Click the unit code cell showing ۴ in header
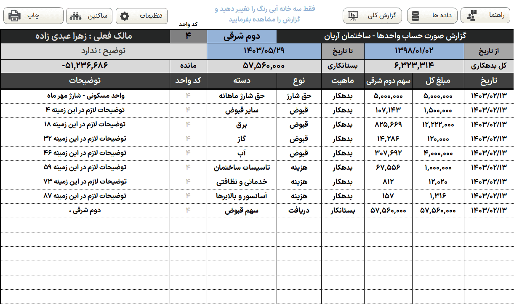Screen dimensions: 514x304 188,36
